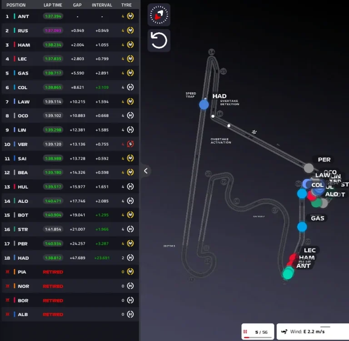
Task: Click the LEC label on the track map
Action: (310, 251)
